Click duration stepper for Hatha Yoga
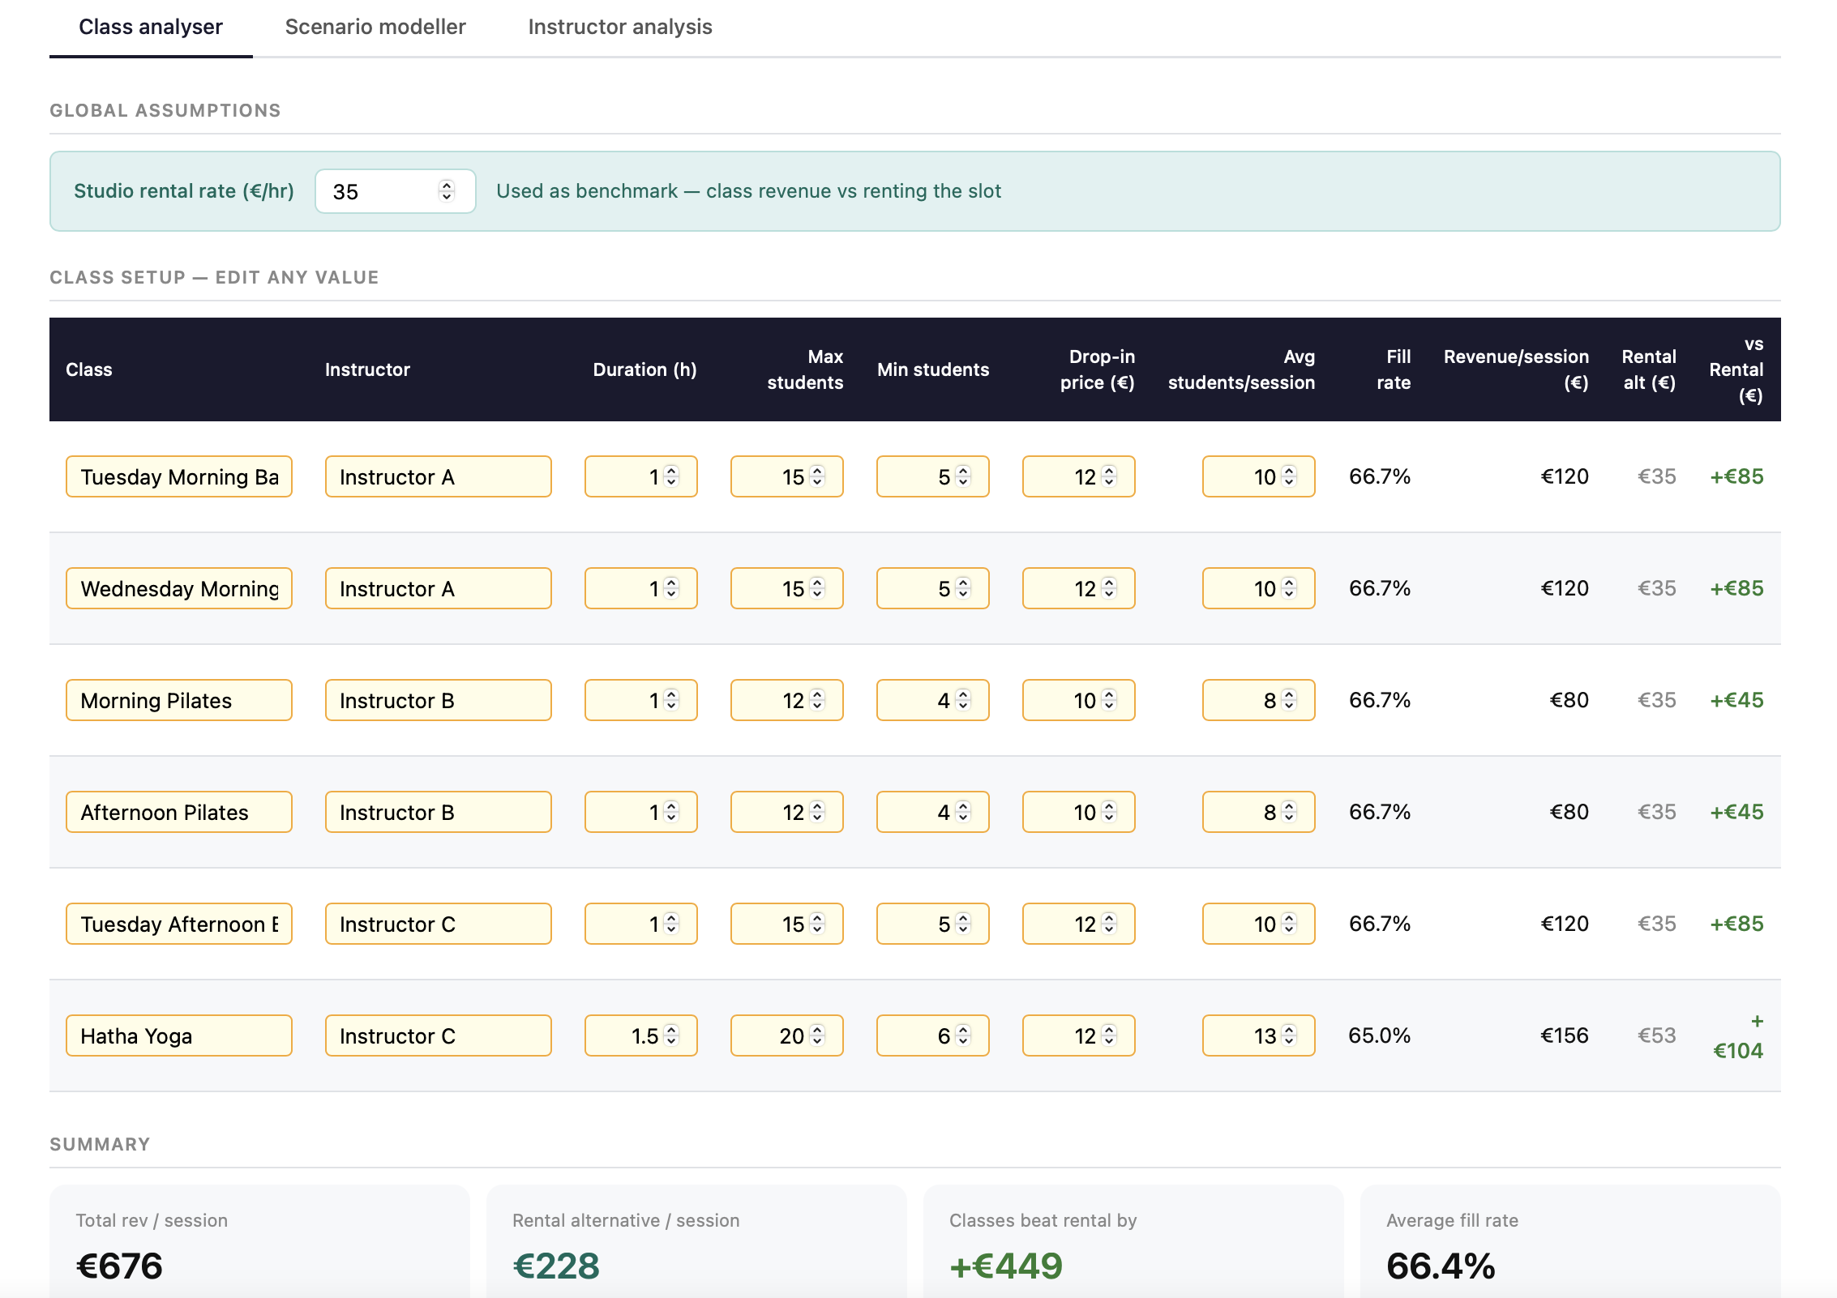1837x1298 pixels. pyautogui.click(x=671, y=1035)
